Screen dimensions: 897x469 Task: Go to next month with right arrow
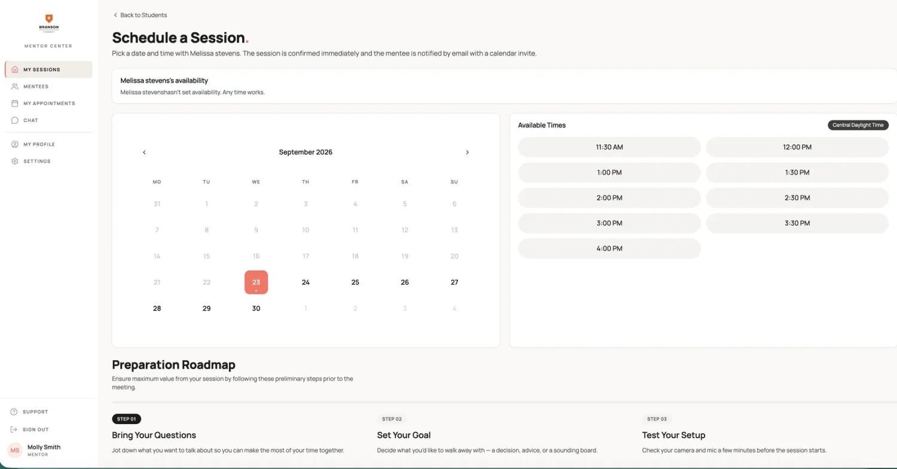tap(467, 152)
